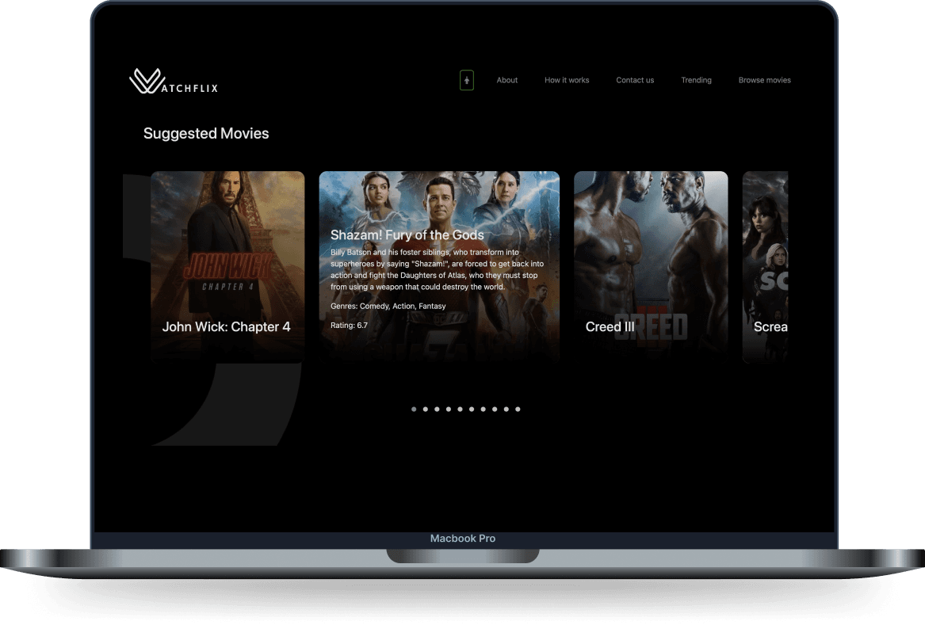Open Browse movies

click(765, 80)
